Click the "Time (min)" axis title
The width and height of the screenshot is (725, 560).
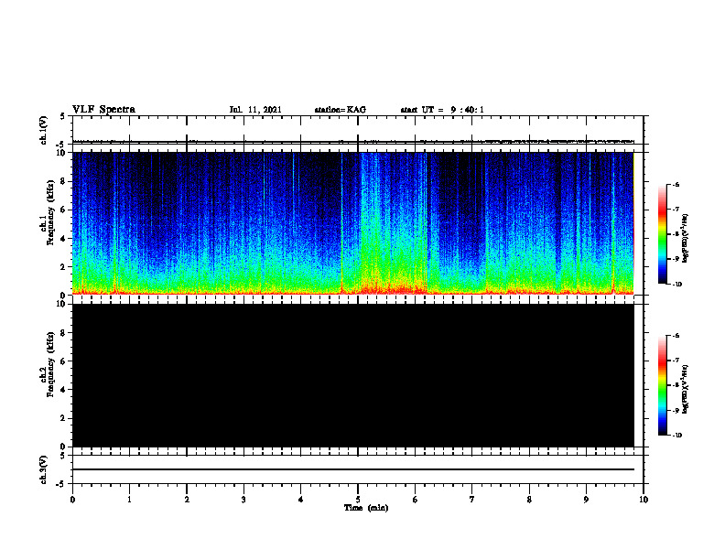tap(366, 508)
